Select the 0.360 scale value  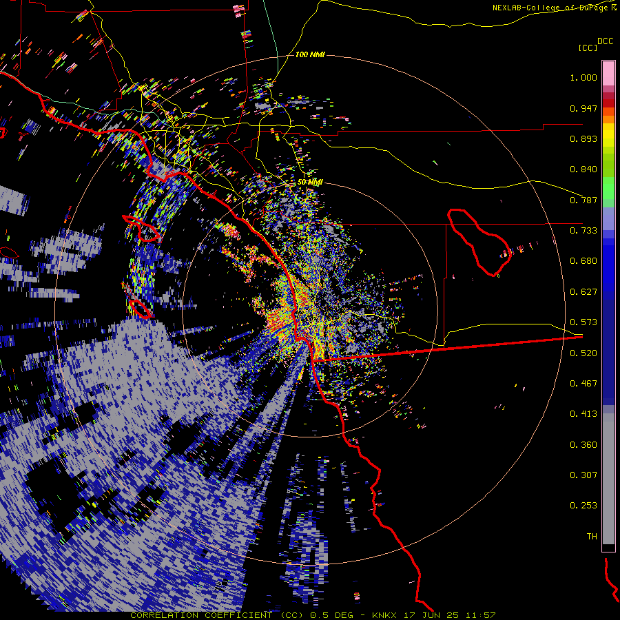click(x=583, y=445)
